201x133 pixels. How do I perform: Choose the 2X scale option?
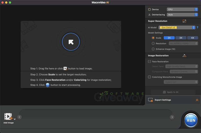pos(169,38)
